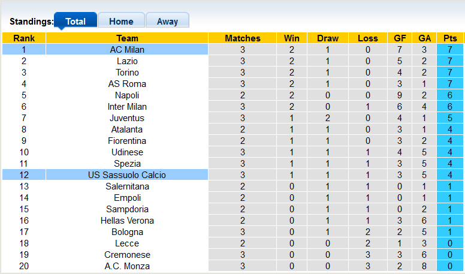Open the Atalanta team link
The width and height of the screenshot is (465, 274).
pos(127,130)
